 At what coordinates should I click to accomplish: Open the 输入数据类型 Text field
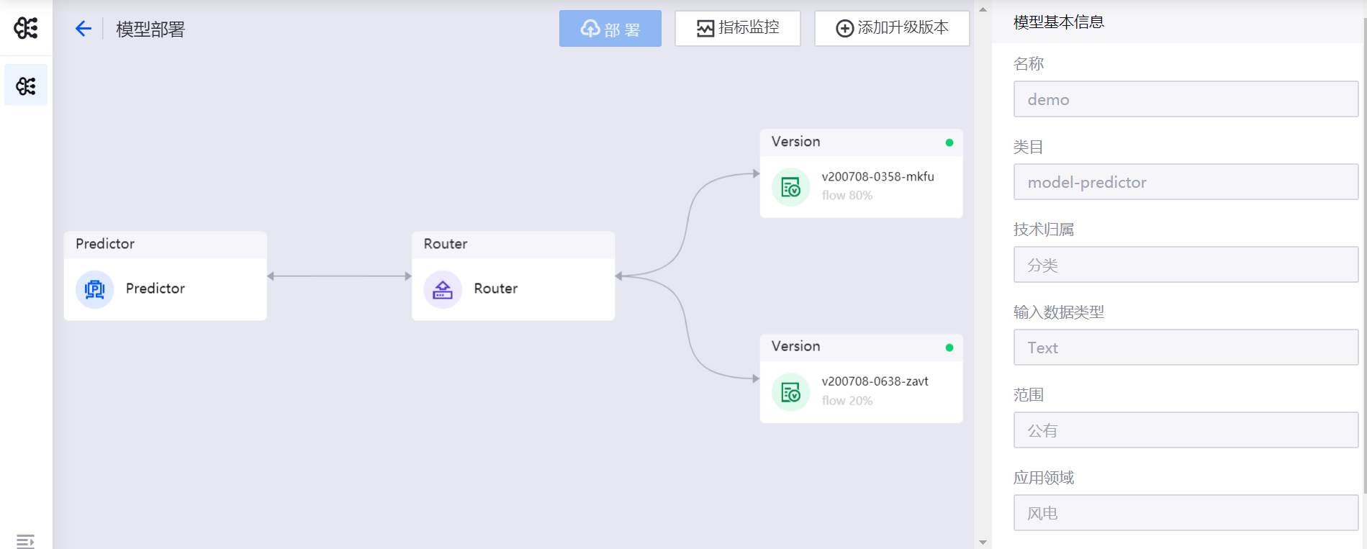click(1185, 348)
